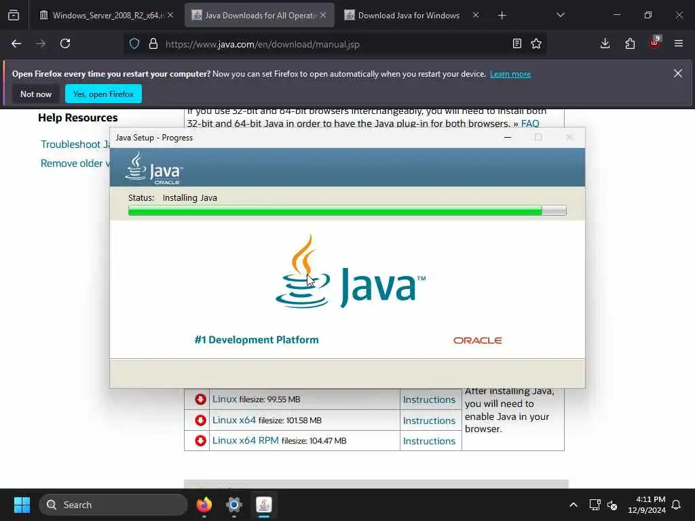Click the red download icon beside Linux x64
This screenshot has height=521, width=695.
[x=200, y=420]
